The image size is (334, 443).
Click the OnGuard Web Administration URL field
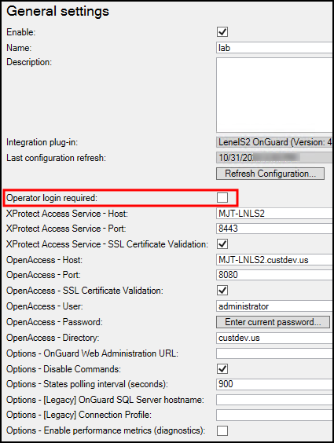[274, 353]
